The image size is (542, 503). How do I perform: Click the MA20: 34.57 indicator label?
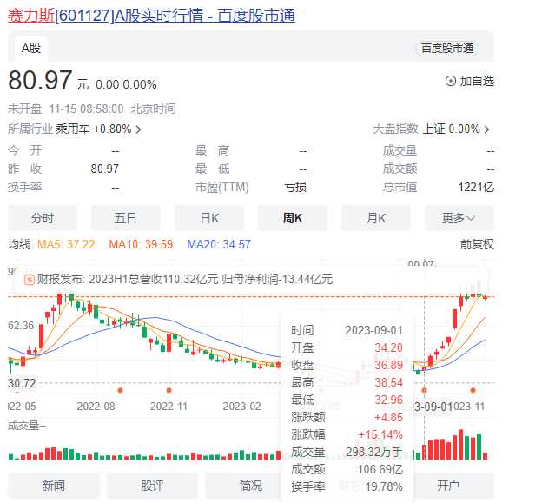pos(219,244)
